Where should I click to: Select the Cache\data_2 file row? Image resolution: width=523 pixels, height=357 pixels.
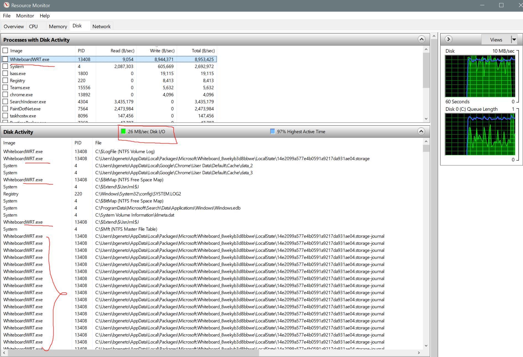(x=212, y=166)
